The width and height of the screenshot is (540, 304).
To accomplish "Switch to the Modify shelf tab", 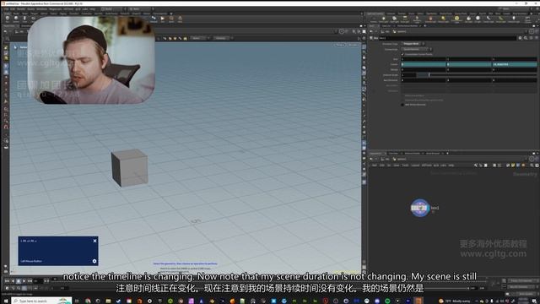I will coord(16,14).
